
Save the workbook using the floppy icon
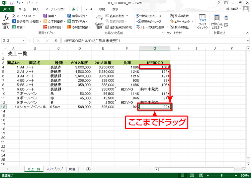click(11, 3)
